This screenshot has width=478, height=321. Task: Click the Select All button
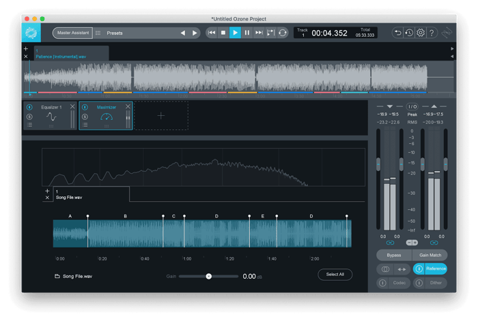coord(335,275)
